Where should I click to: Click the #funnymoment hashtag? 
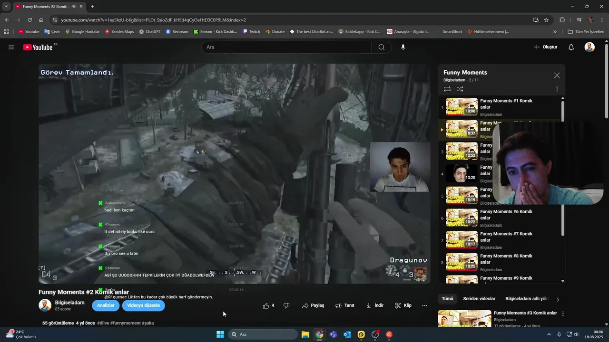tap(126, 323)
